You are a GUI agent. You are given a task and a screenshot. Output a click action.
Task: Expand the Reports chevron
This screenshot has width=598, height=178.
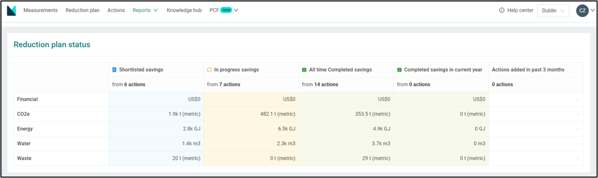(x=155, y=10)
